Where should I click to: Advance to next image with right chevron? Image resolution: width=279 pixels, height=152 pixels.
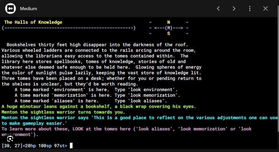pos(234,9)
